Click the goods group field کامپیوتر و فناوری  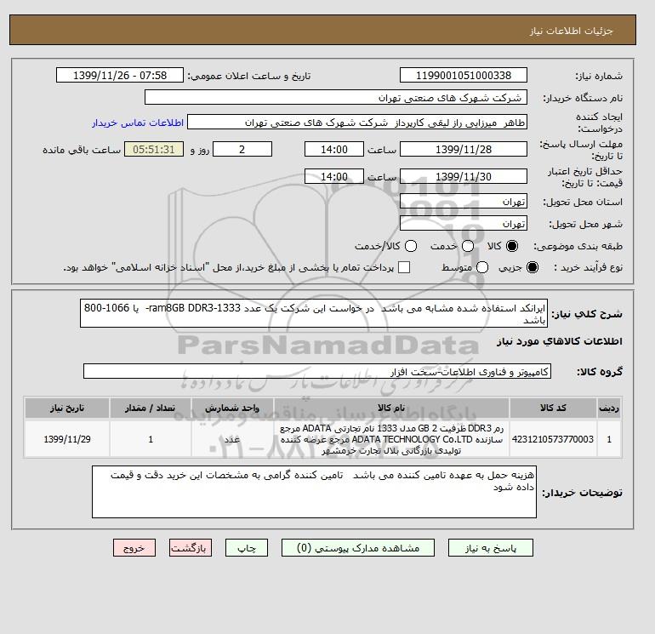(317, 371)
